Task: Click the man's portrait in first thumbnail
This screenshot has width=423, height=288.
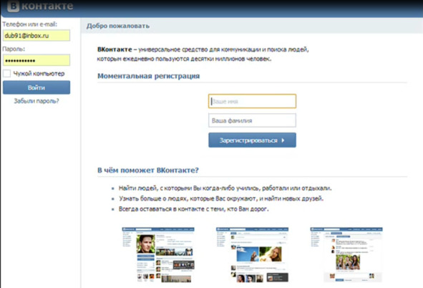Action: (x=146, y=244)
